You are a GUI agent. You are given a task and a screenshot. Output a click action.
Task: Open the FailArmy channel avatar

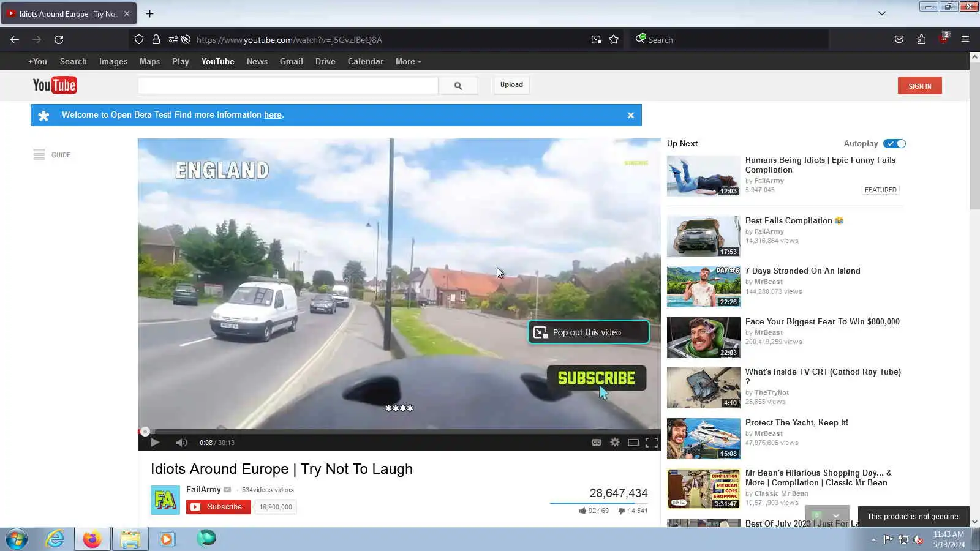tap(165, 500)
